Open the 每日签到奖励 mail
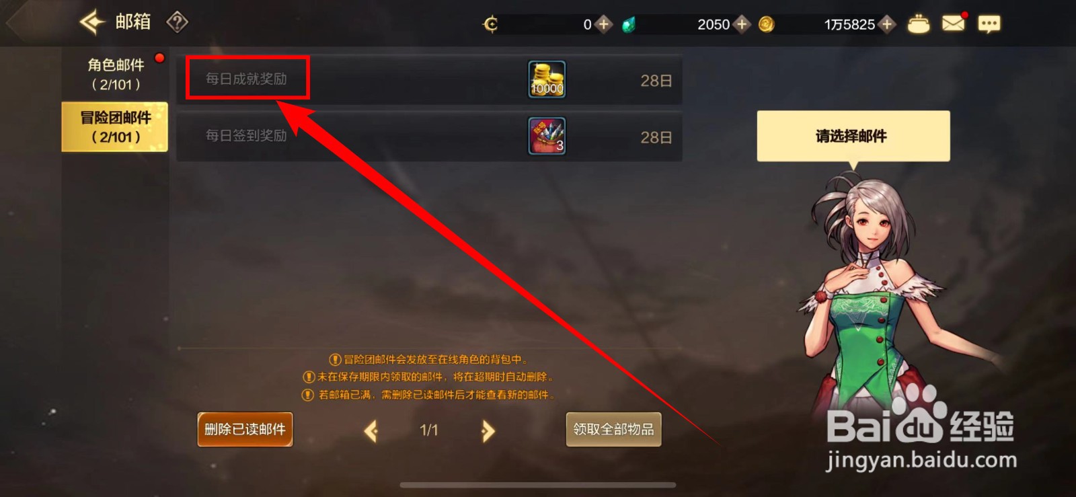1076x497 pixels. (x=429, y=137)
